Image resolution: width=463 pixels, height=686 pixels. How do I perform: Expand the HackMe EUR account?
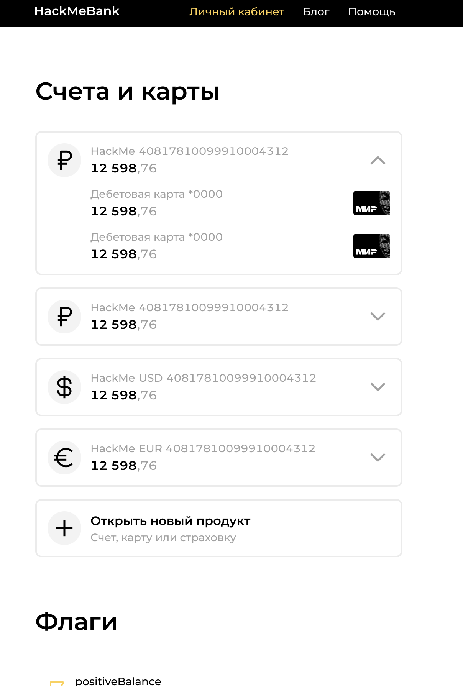click(378, 458)
